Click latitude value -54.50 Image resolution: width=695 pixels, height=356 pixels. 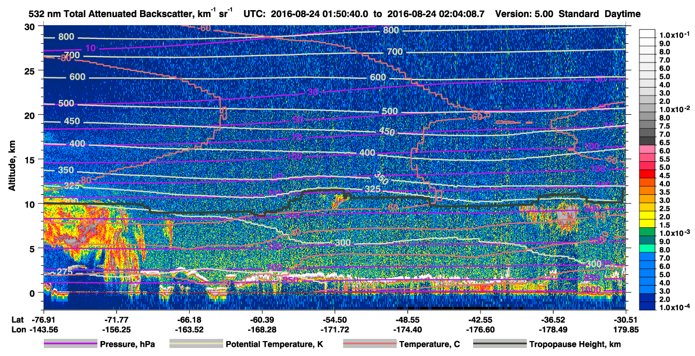pos(335,320)
